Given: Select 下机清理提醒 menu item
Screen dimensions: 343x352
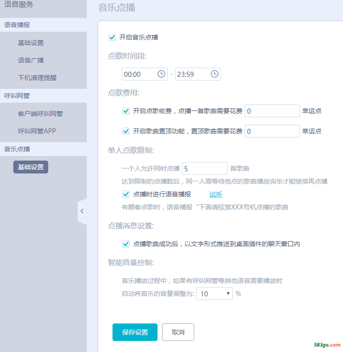Looking at the screenshot, I should (37, 78).
